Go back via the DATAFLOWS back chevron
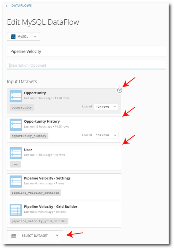Viewport: 174px width, 249px height. 7,6
